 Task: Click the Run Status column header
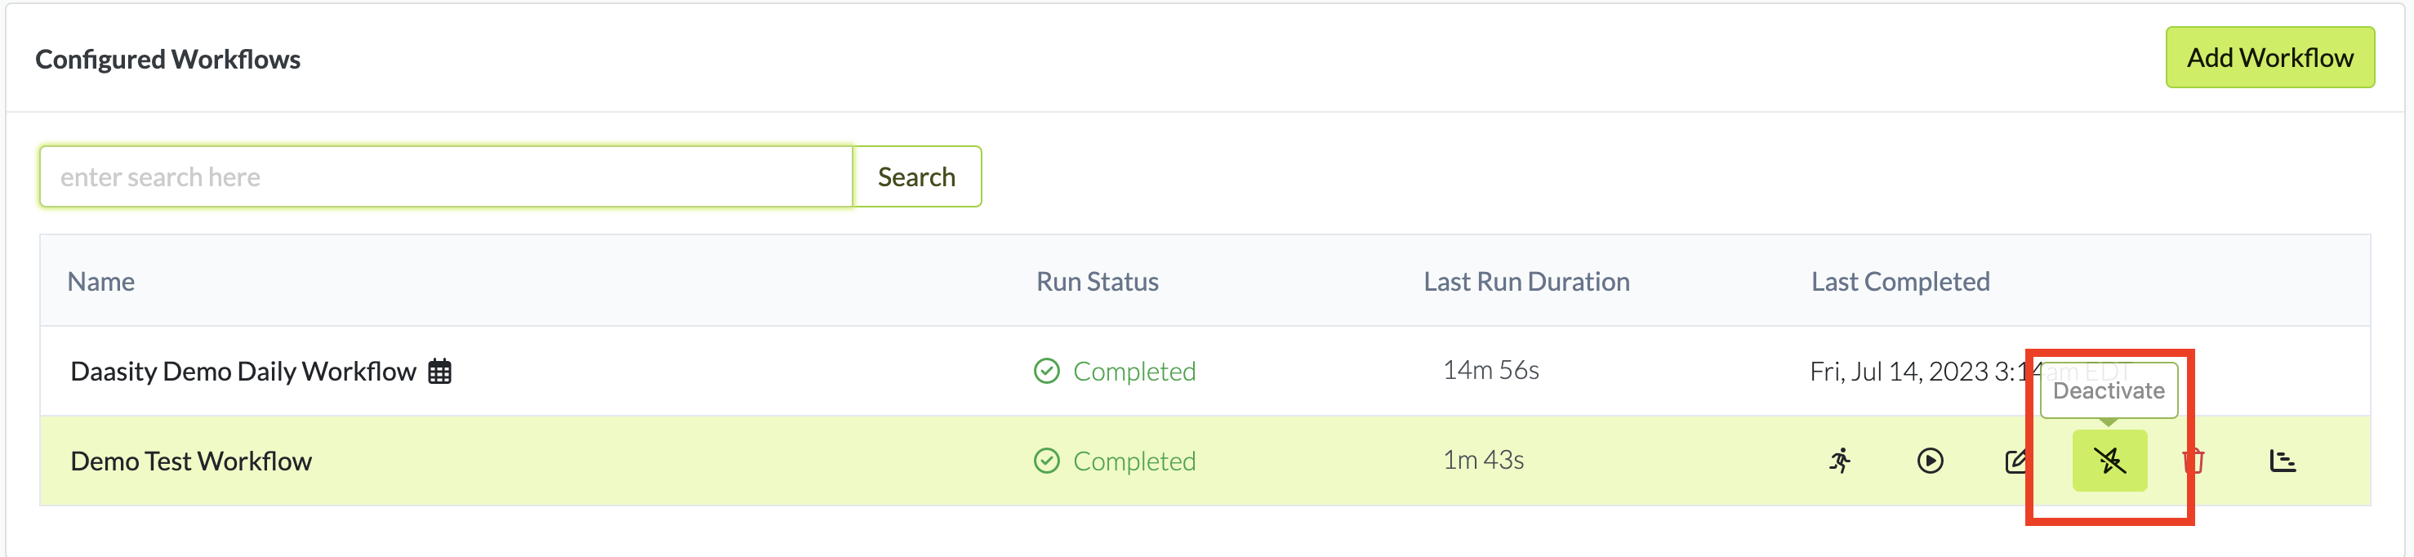coord(1098,281)
